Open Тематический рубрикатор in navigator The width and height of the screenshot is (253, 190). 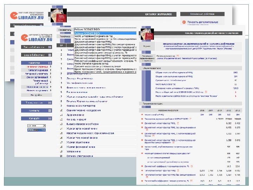(x=40, y=82)
